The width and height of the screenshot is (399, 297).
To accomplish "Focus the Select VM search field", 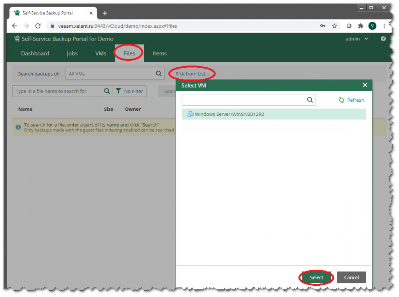I will point(249,100).
